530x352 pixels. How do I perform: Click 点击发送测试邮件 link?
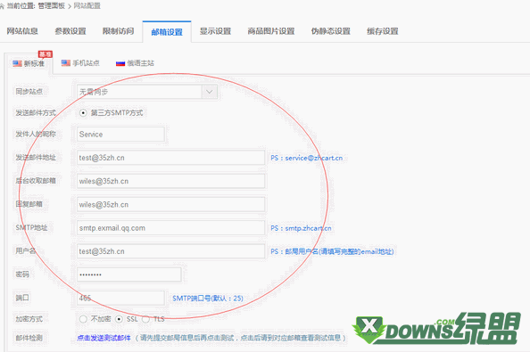(104, 338)
